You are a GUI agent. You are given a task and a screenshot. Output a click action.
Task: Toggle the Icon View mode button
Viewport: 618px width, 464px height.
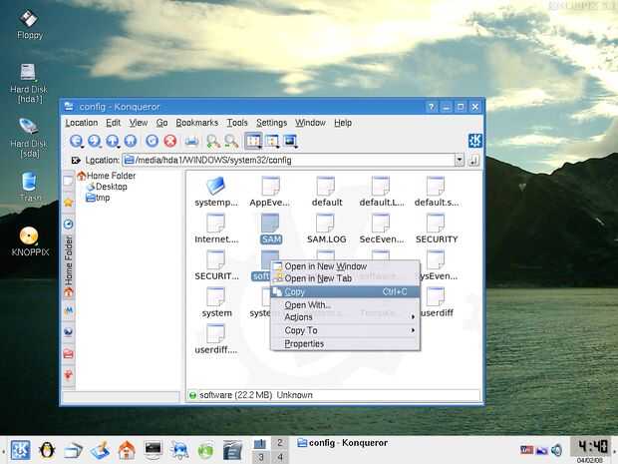253,142
